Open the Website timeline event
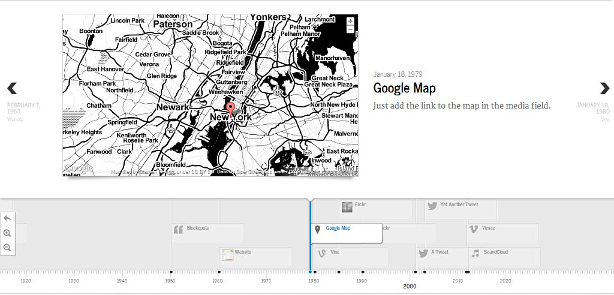Screen dimensions: 614x295 (x=255, y=257)
